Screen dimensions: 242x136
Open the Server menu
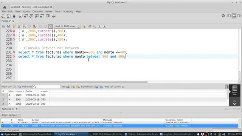(x=49, y=11)
